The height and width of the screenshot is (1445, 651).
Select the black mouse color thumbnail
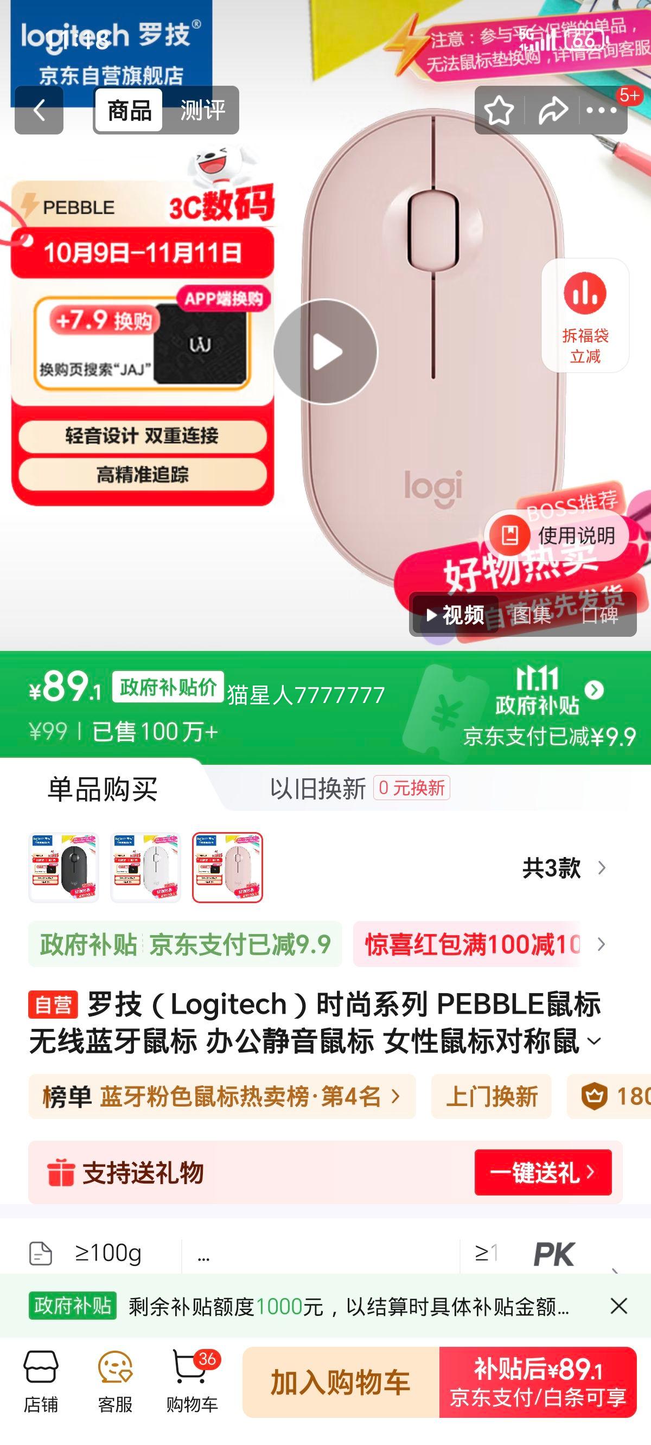pyautogui.click(x=63, y=868)
